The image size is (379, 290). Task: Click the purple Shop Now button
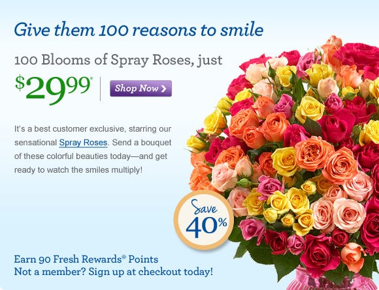point(140,89)
